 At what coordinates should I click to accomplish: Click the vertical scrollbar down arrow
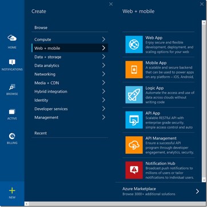coord(204,180)
